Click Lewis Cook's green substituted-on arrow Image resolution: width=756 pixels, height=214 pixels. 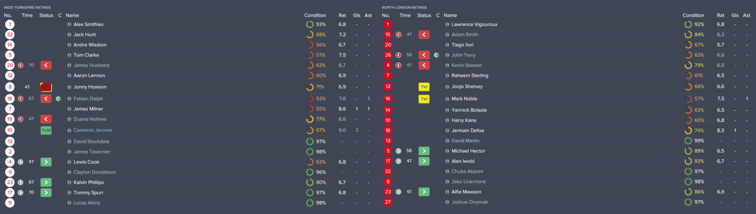[46, 162]
